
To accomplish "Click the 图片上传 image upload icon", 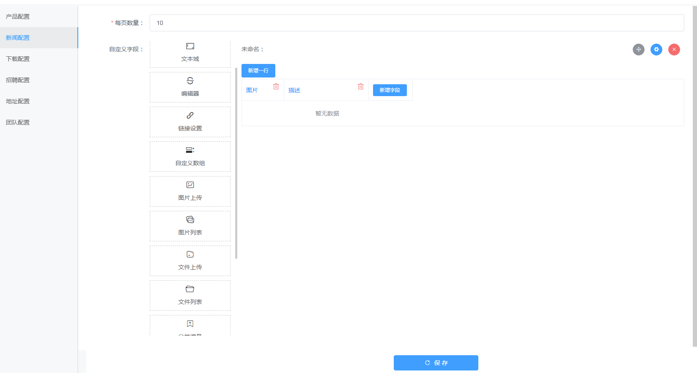I will [x=190, y=185].
